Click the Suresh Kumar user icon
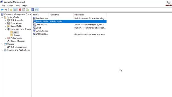 (x=34, y=31)
